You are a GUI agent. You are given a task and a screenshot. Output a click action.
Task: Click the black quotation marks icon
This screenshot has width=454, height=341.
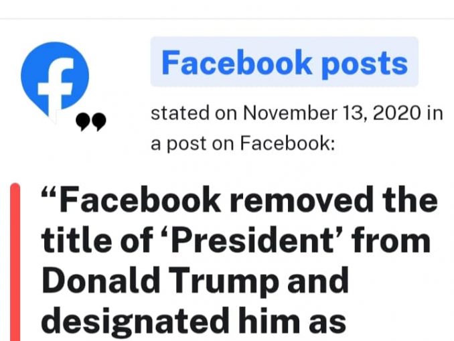point(90,122)
